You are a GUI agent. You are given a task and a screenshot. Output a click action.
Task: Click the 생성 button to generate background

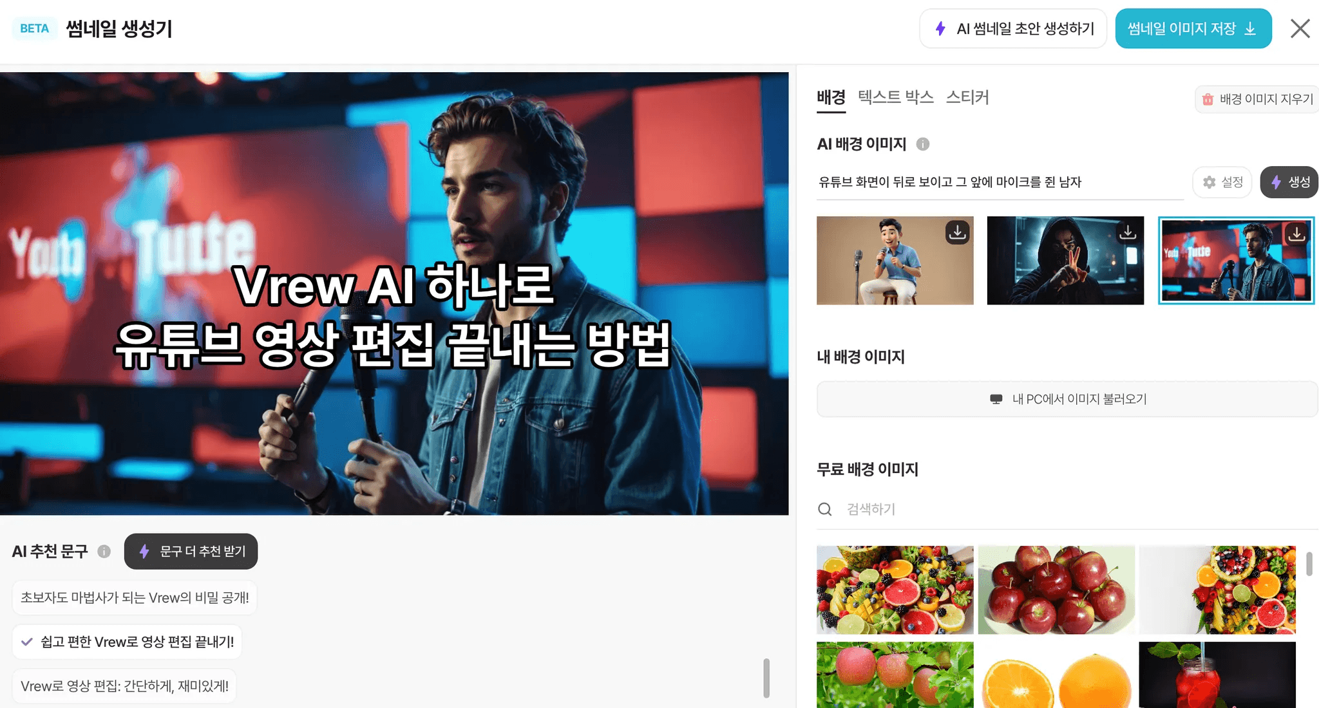pyautogui.click(x=1289, y=182)
